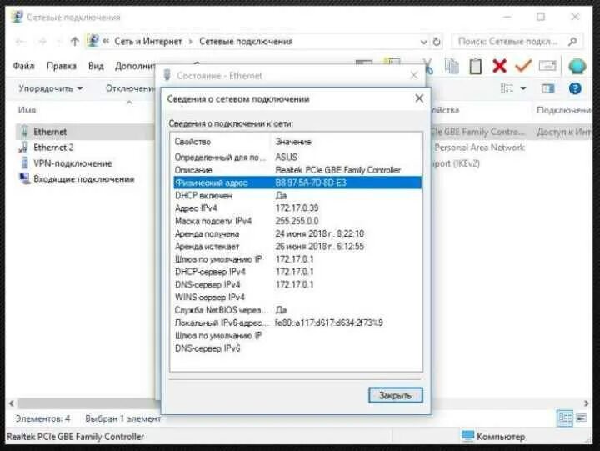Viewport: 600px width, 451px height.
Task: Select the Физический адрес row
Action: click(x=297, y=183)
